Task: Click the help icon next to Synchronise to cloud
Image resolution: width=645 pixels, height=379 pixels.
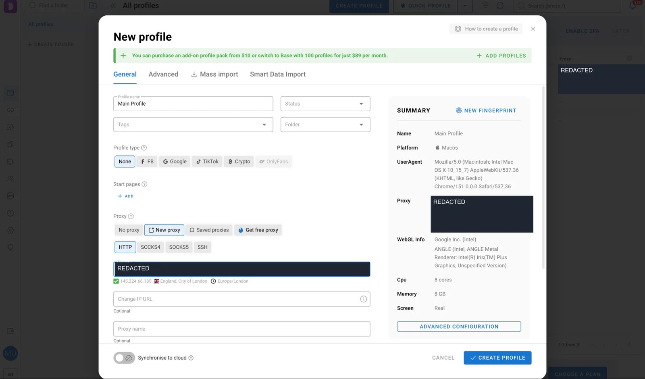Action: pyautogui.click(x=191, y=358)
